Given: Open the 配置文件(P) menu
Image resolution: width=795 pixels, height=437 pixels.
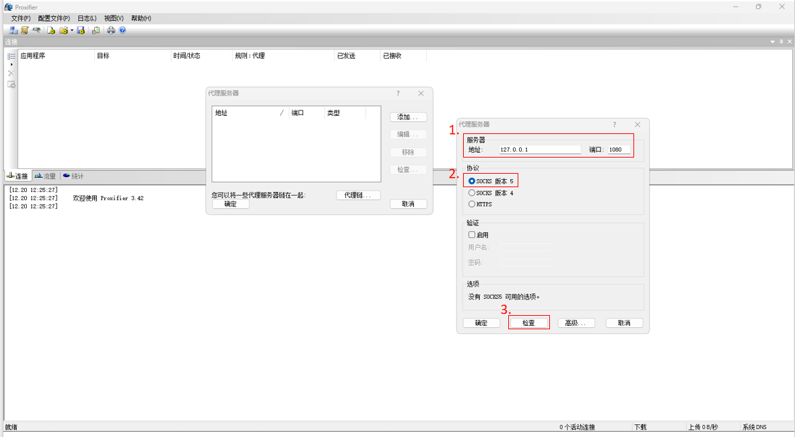Looking at the screenshot, I should pyautogui.click(x=54, y=18).
